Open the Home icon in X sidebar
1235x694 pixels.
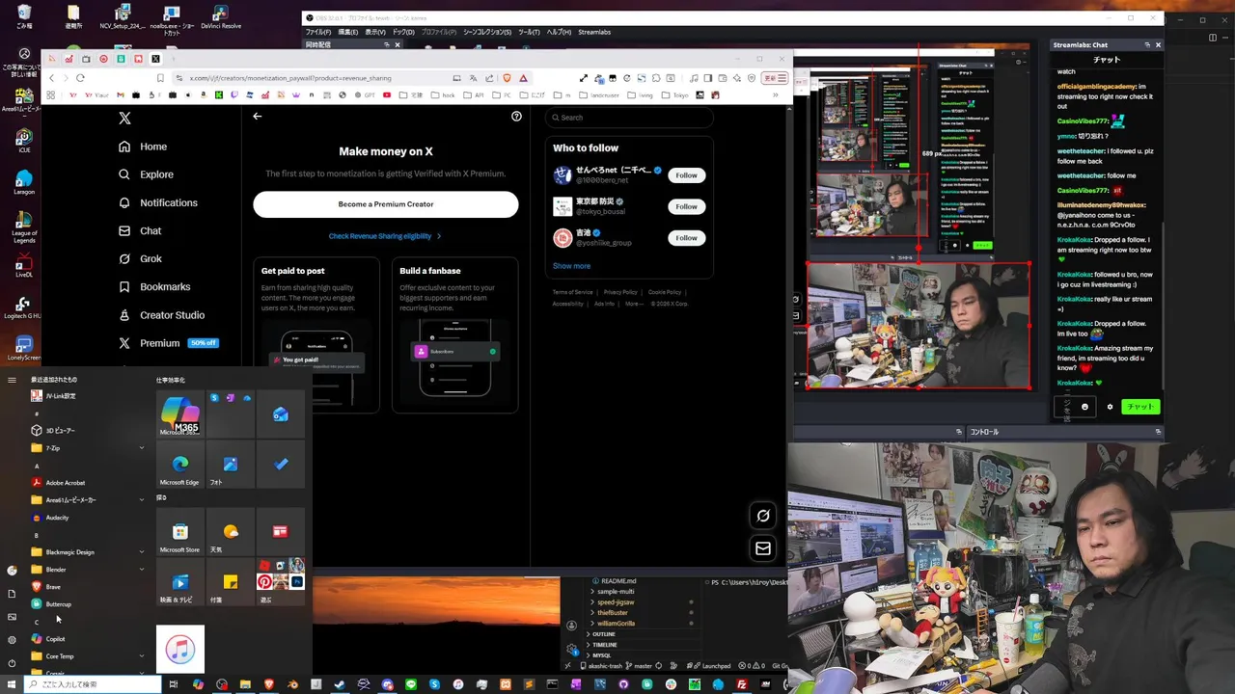pos(124,147)
